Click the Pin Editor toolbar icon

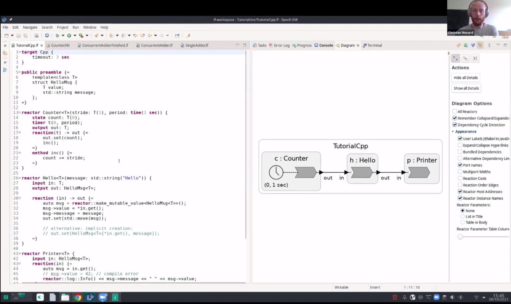(177, 36)
